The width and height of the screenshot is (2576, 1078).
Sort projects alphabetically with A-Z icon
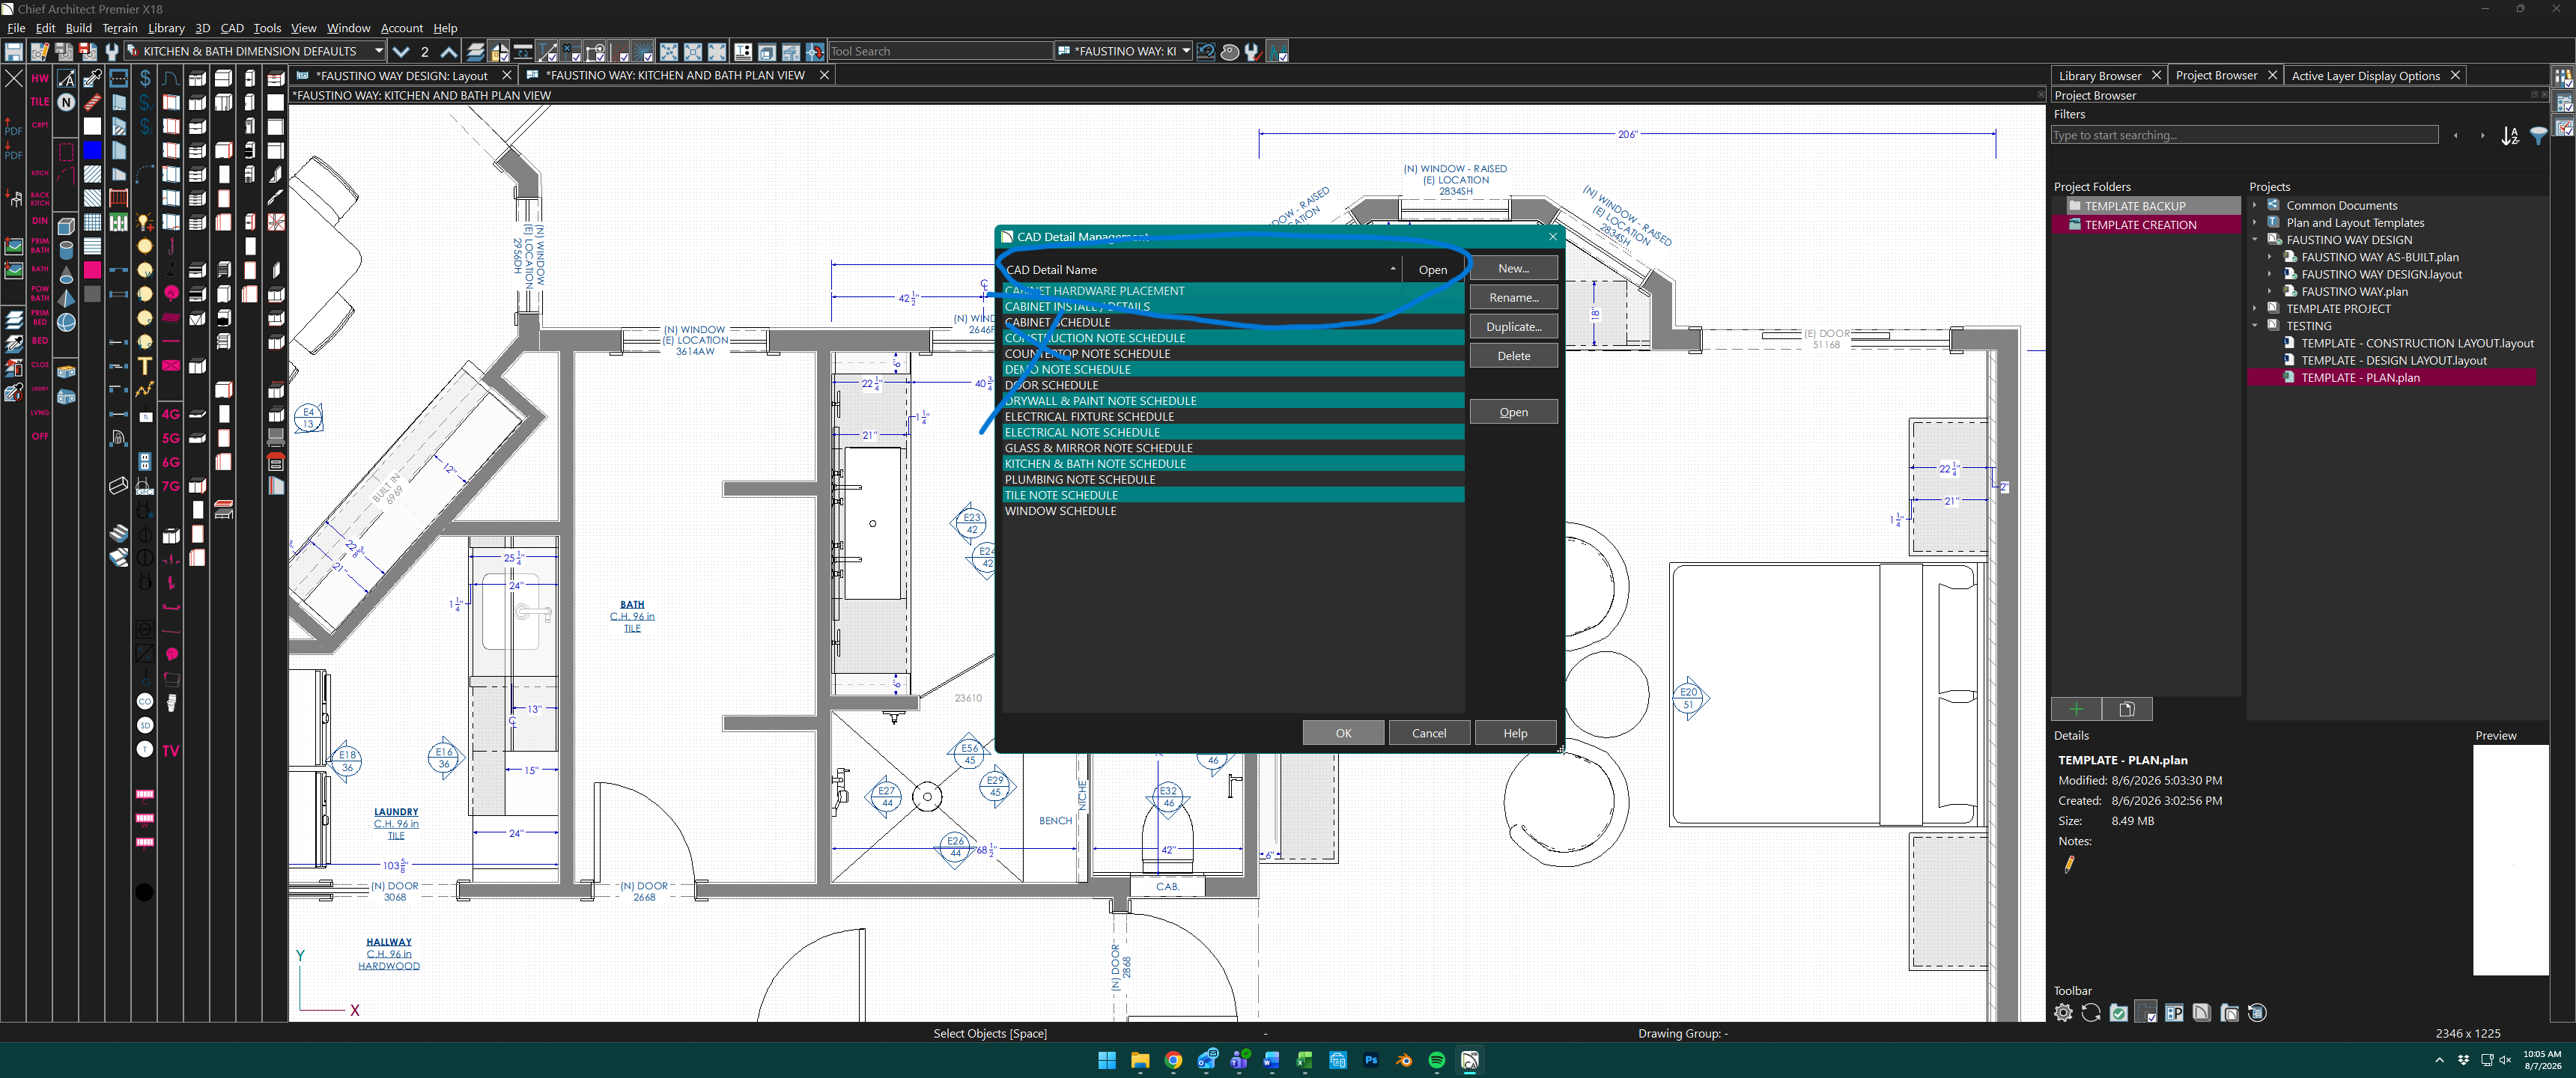point(2510,136)
